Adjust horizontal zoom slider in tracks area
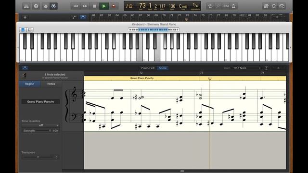Screen dimensions: 308x173 [x=278, y=17]
